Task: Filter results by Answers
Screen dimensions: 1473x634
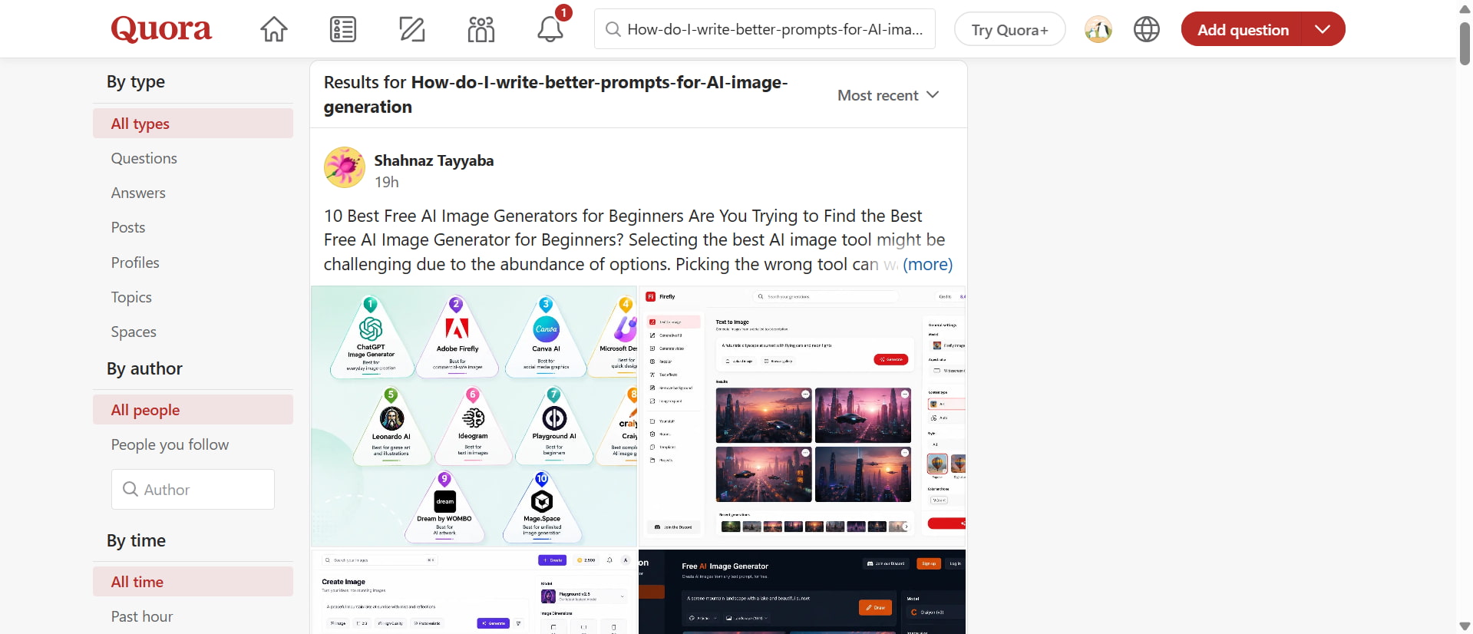Action: [138, 193]
